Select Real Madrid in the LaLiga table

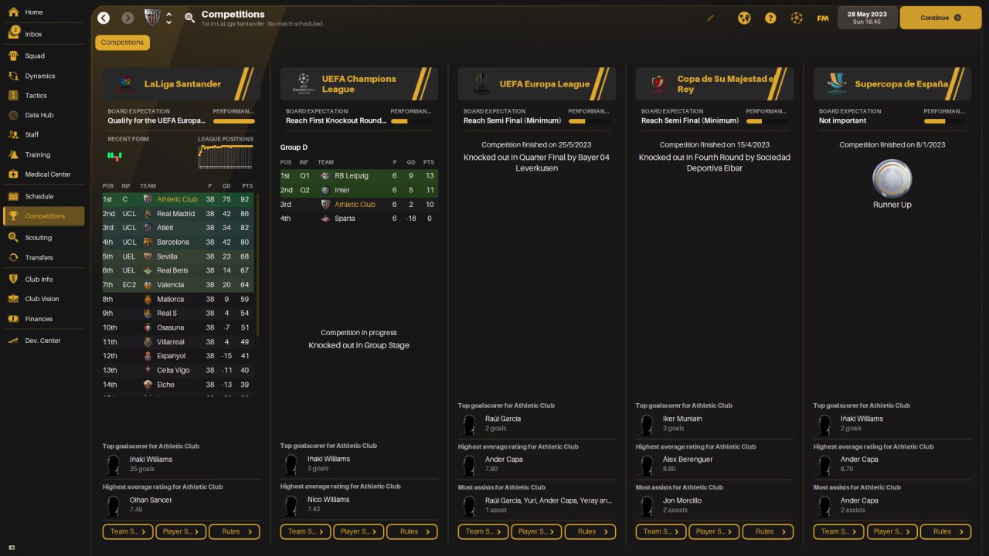(x=178, y=214)
